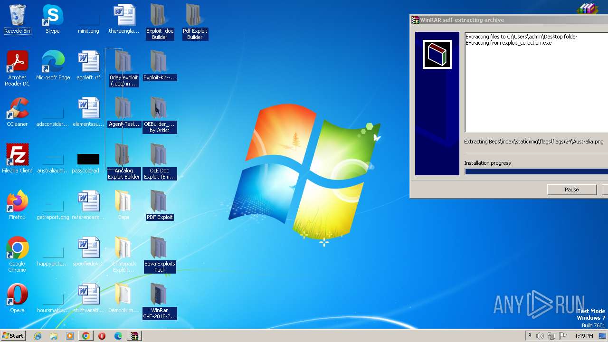Select the minit.png file
Viewport: 608px width, 342px height.
pos(88,24)
